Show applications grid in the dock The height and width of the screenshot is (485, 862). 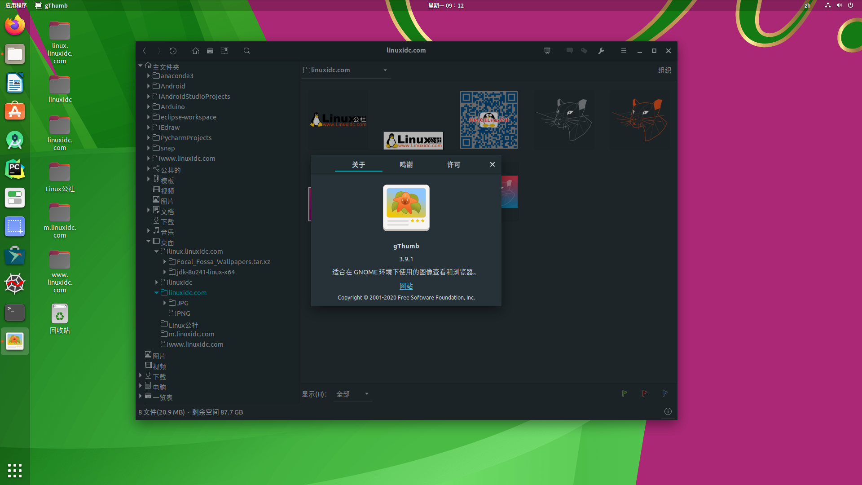(15, 470)
